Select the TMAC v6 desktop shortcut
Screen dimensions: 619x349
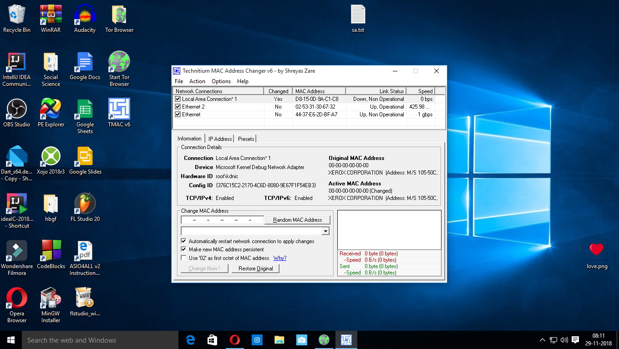pyautogui.click(x=119, y=113)
